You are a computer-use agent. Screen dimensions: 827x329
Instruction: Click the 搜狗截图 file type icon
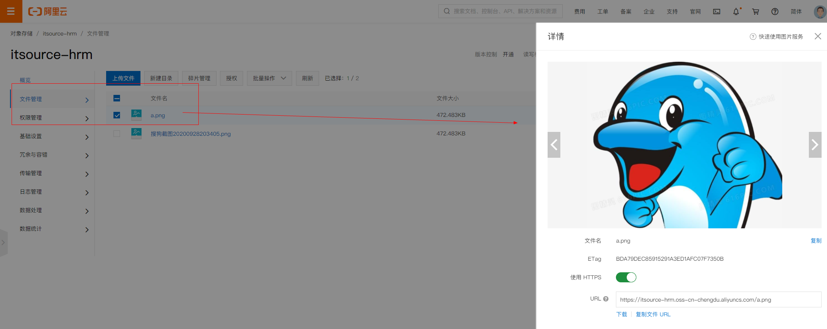point(136,133)
